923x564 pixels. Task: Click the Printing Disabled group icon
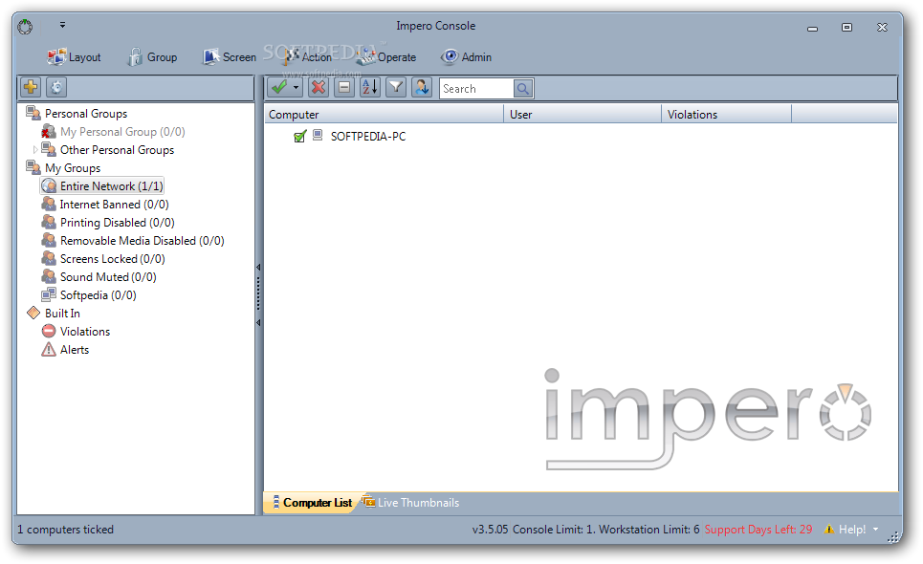pyautogui.click(x=49, y=223)
